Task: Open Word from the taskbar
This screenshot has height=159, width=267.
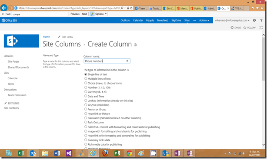Action: pos(57,153)
